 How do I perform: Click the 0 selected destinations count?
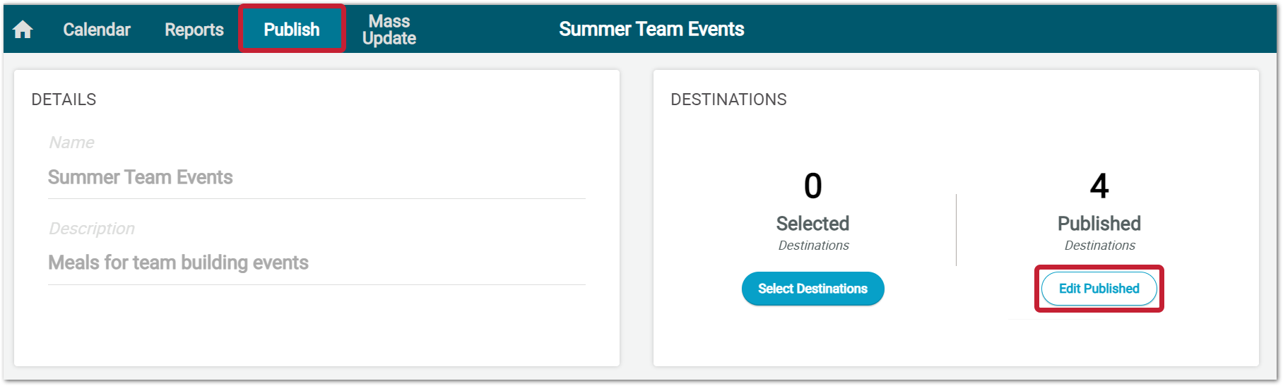tap(812, 186)
